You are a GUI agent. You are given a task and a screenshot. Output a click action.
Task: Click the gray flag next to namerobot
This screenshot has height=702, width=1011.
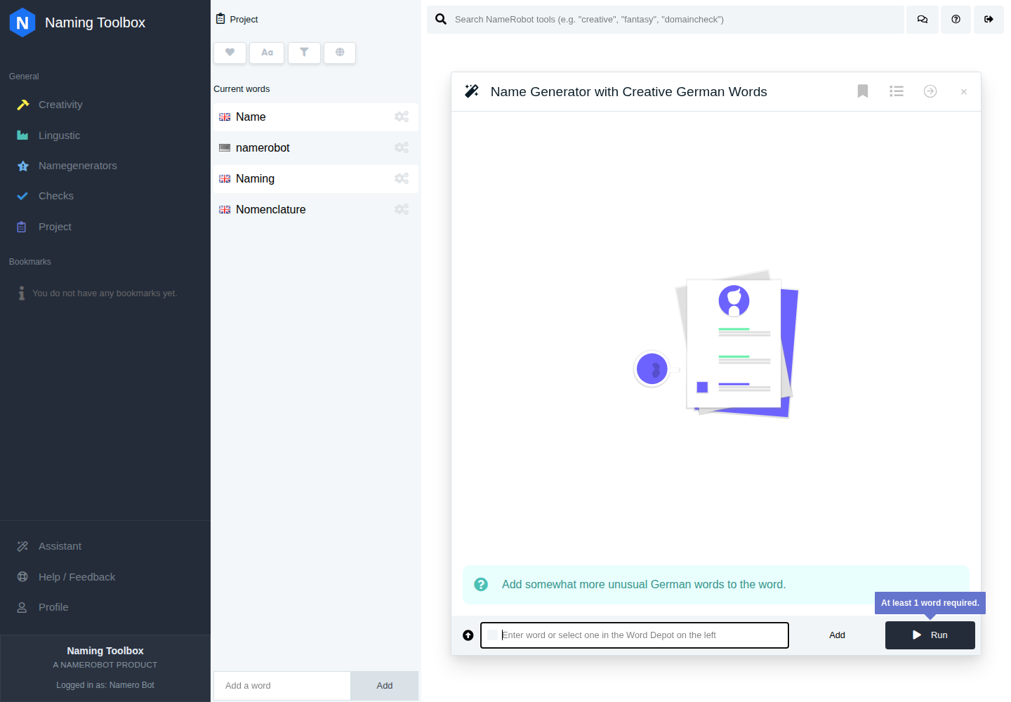click(x=225, y=148)
